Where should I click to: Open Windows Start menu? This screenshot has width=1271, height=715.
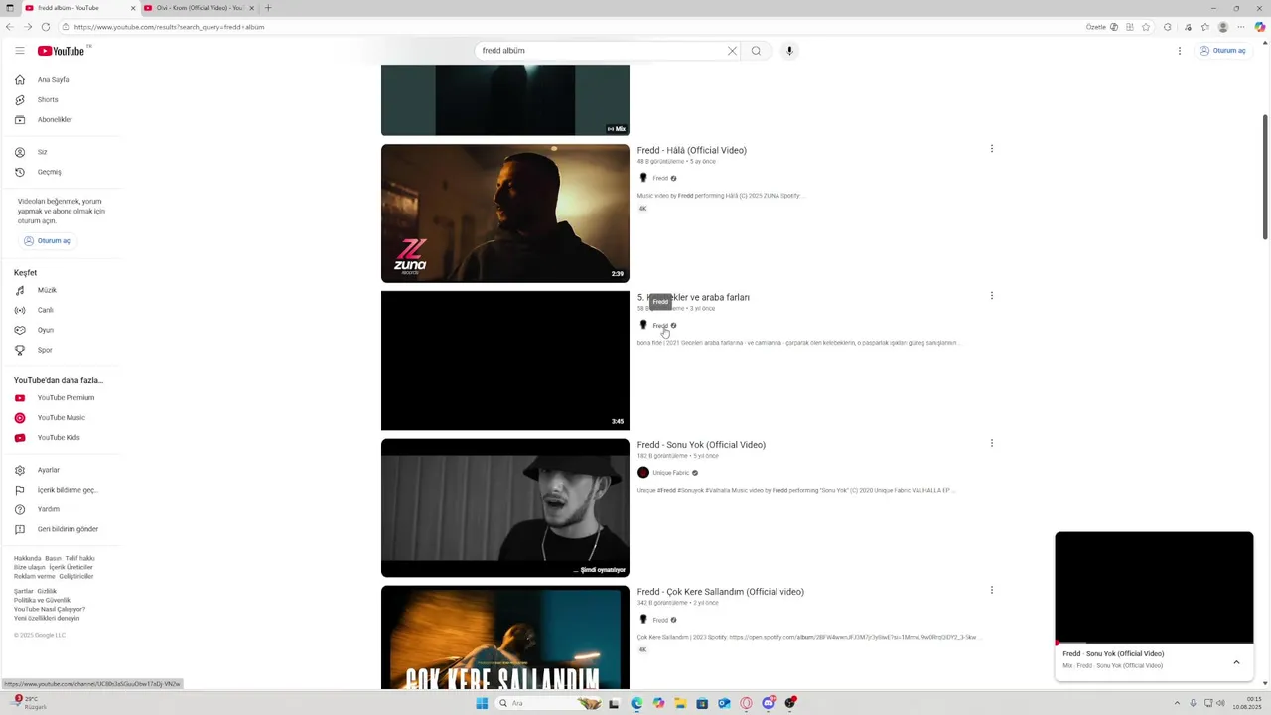pyautogui.click(x=482, y=703)
